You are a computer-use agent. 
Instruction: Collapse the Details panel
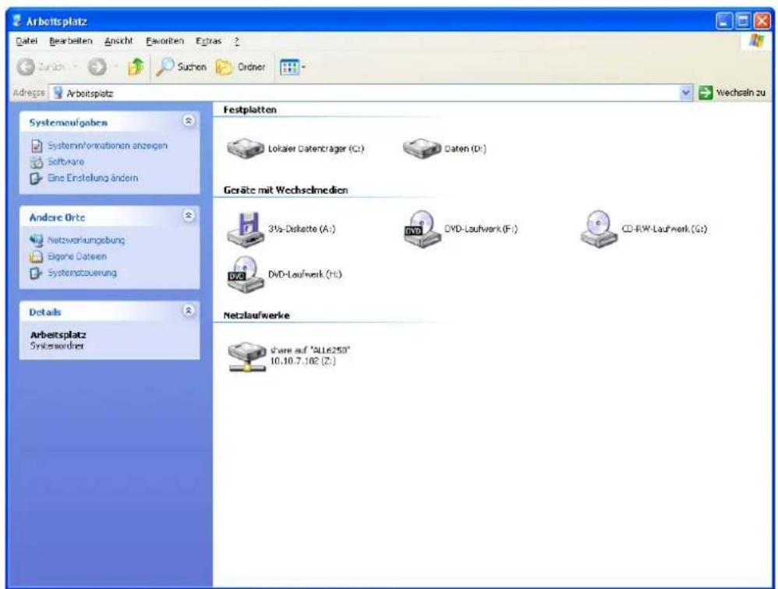189,310
